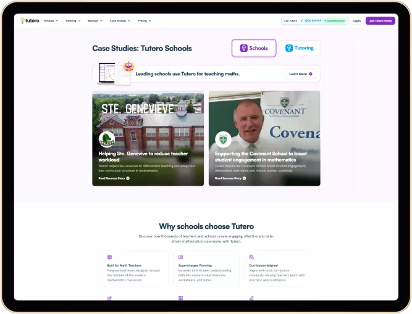Open the Covenant School case study card

point(264,138)
